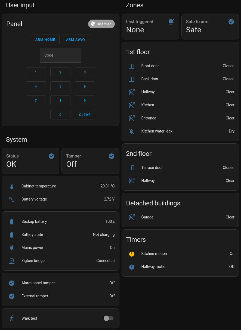Enable the Walk test switch
Screen dimensions: 241x330
(109, 318)
